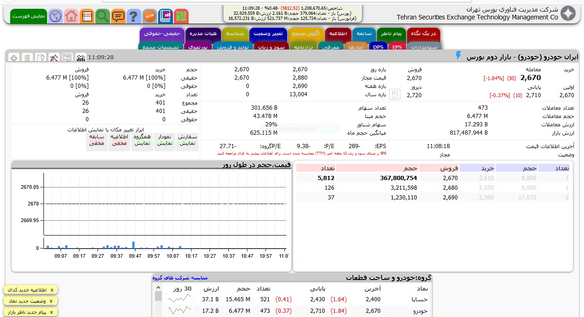Click the intraday price volume chart

tap(151, 215)
